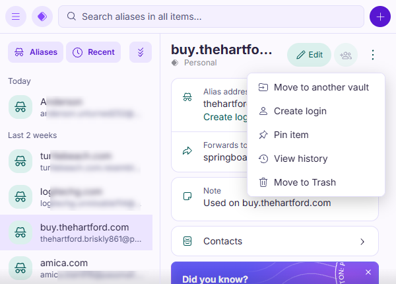This screenshot has height=284, width=396.
Task: Open View history menu entry
Action: click(x=300, y=159)
